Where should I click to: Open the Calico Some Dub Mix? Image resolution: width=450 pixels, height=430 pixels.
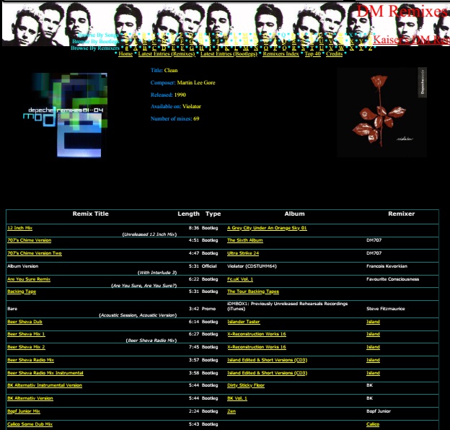(30, 424)
